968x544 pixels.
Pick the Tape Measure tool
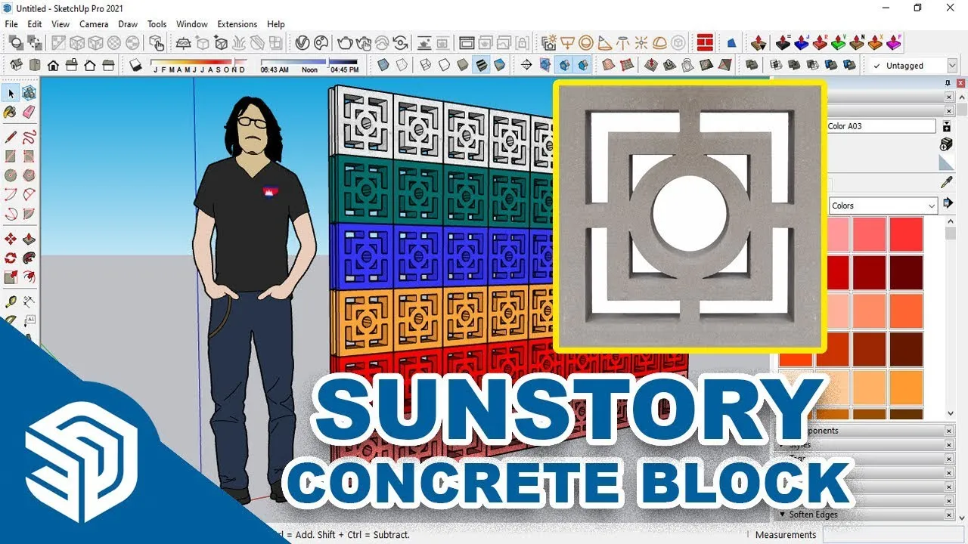11,302
